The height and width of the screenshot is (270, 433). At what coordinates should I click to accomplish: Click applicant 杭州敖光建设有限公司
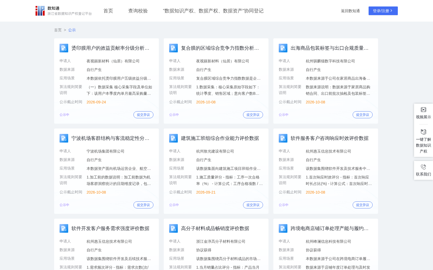pos(215,151)
